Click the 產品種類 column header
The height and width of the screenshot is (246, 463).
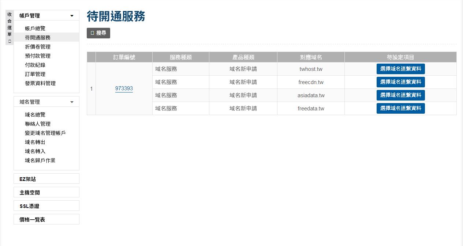pyautogui.click(x=243, y=57)
